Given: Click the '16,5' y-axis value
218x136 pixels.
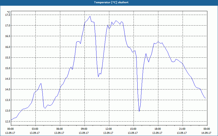Looking at the screenshot, I should click(x=8, y=36).
